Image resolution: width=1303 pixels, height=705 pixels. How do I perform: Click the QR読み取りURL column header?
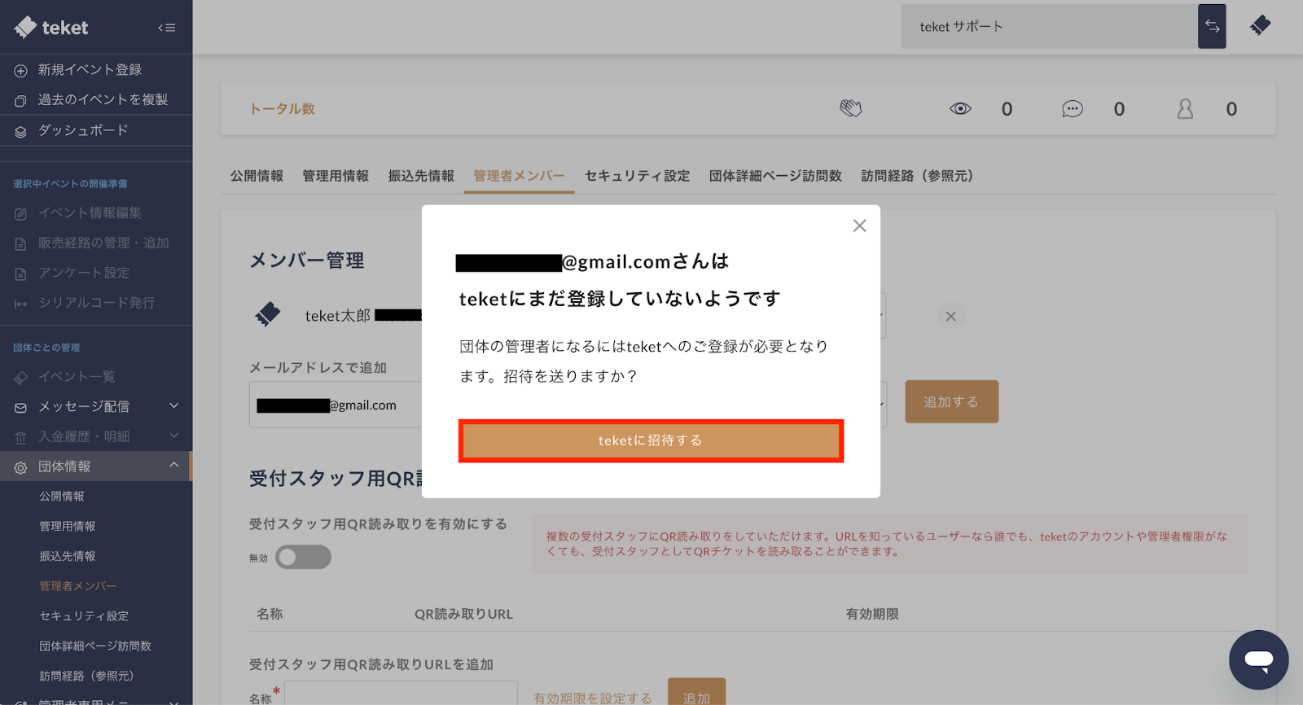pyautogui.click(x=463, y=614)
